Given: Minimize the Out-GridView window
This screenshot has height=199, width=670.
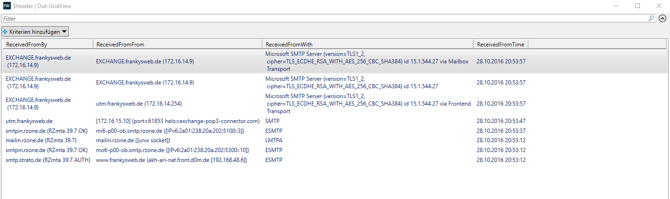Looking at the screenshot, I should click(x=616, y=6).
